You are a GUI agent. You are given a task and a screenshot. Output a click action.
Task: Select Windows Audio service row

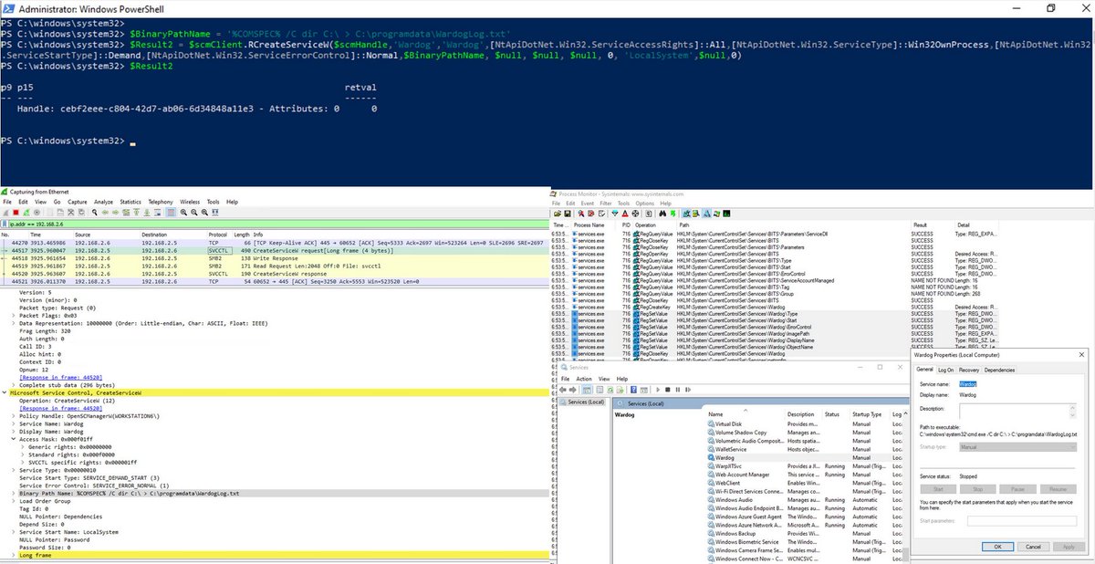[x=803, y=499]
